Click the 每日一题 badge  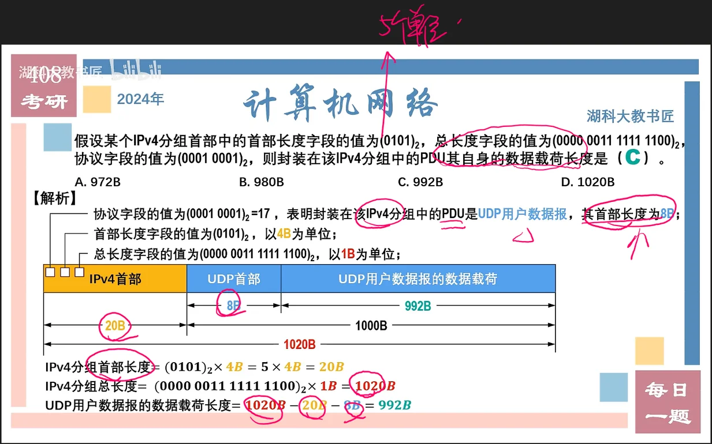coord(667,402)
